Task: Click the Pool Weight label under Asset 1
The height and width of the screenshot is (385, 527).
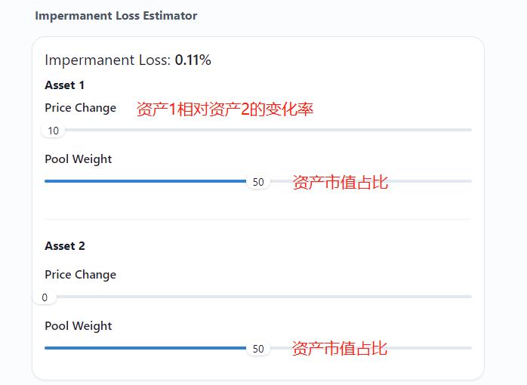Action: (x=78, y=159)
